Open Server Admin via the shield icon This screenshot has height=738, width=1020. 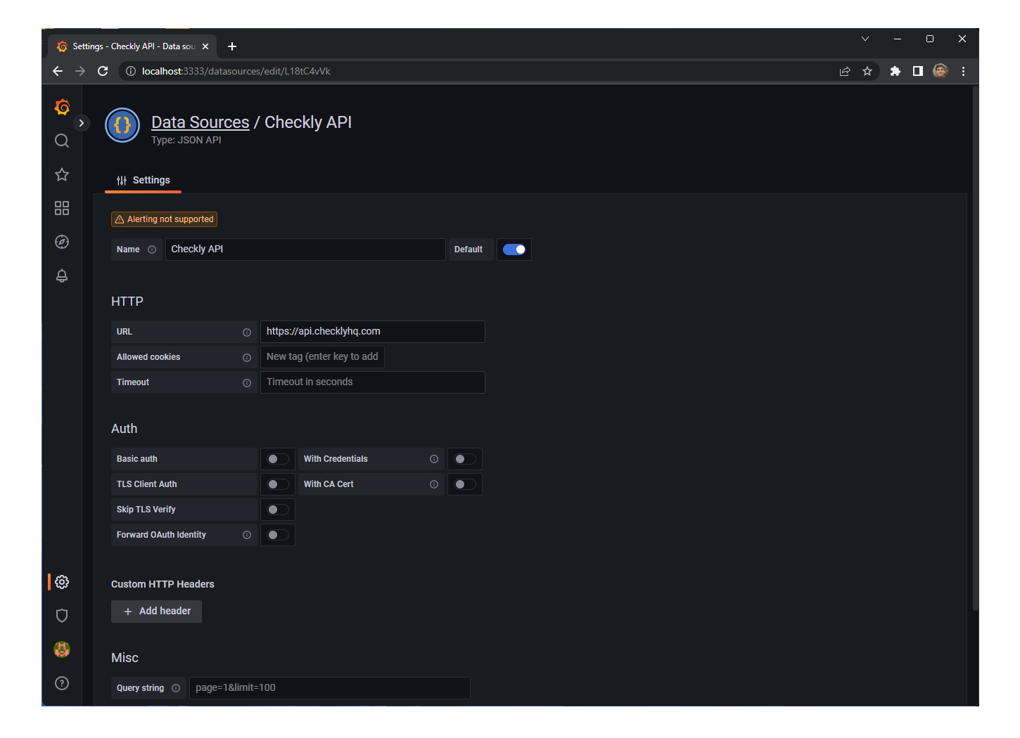tap(62, 616)
